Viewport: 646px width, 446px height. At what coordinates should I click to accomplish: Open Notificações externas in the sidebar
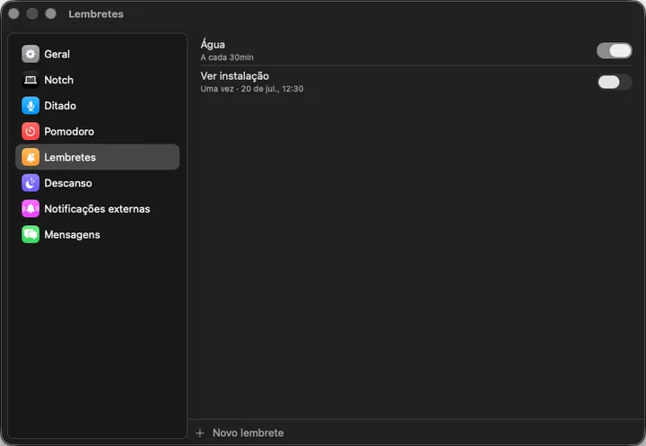(x=97, y=208)
